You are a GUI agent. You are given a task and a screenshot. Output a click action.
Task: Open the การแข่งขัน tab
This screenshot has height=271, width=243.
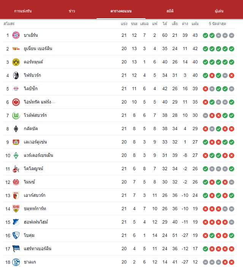(x=23, y=11)
